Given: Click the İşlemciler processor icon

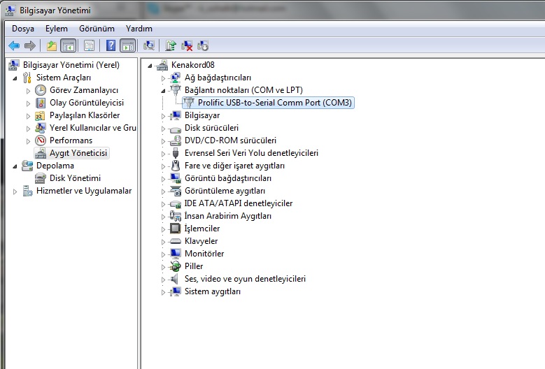Looking at the screenshot, I should [x=175, y=229].
